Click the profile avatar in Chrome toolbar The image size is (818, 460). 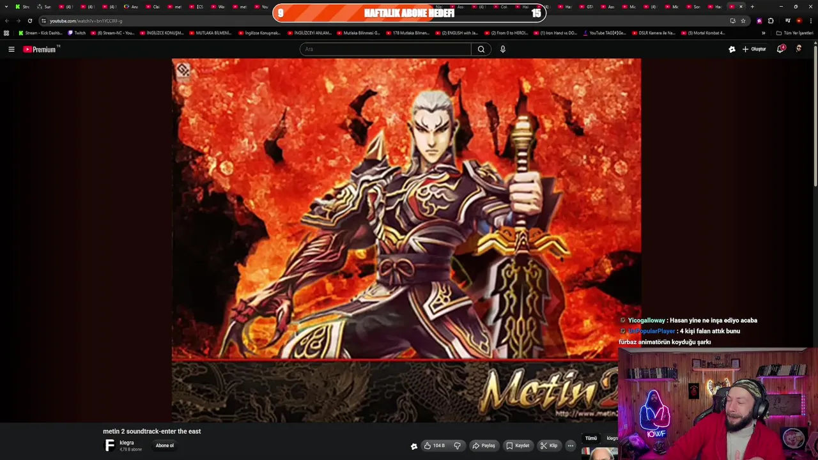tap(799, 21)
